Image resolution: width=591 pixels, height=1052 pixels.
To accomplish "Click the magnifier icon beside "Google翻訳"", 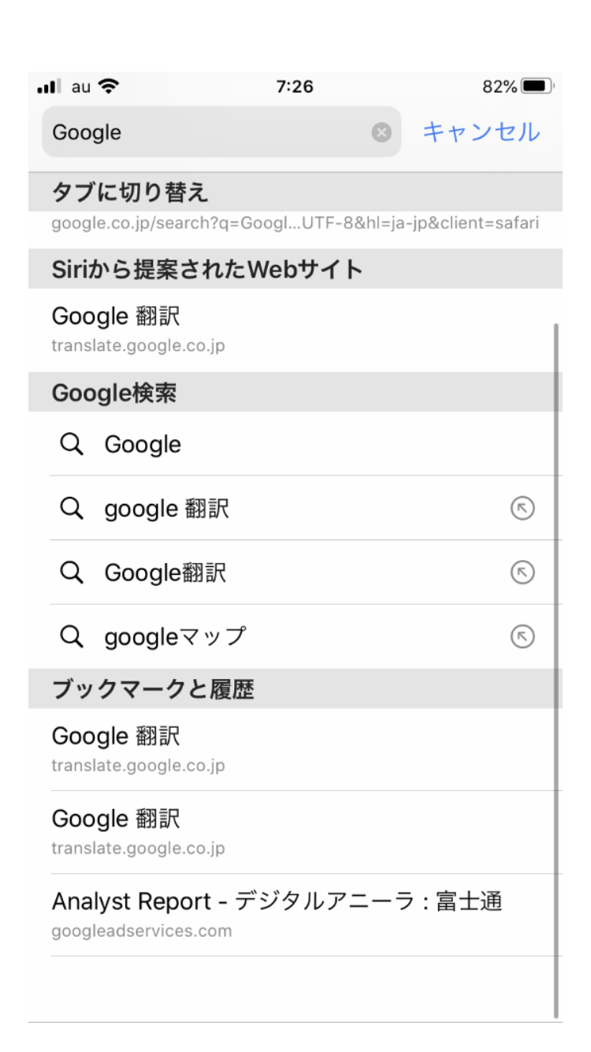I will point(72,573).
